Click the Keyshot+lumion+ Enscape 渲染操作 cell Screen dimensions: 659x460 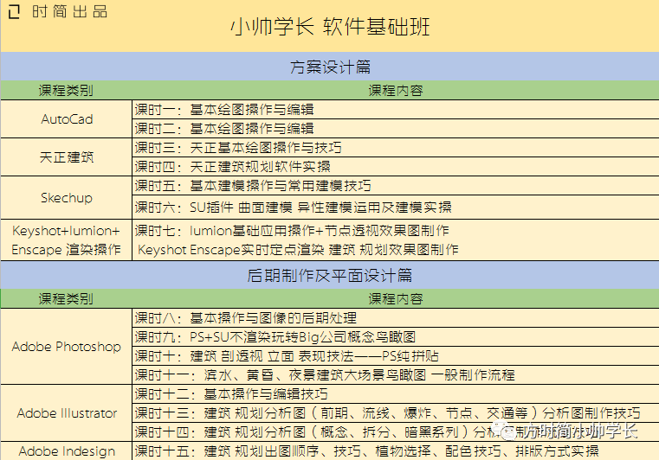click(67, 240)
